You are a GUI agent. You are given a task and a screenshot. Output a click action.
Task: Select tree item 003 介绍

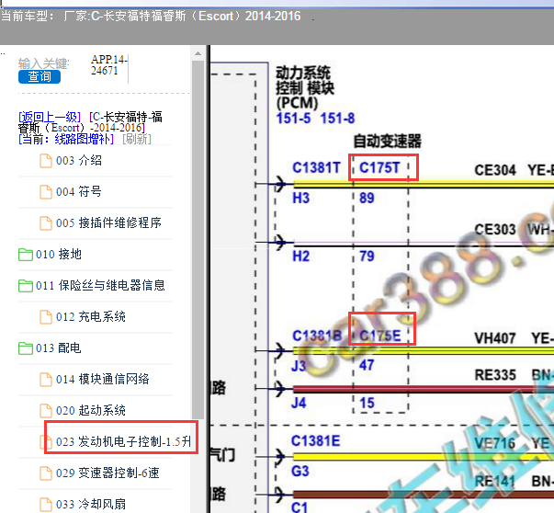[x=79, y=161]
